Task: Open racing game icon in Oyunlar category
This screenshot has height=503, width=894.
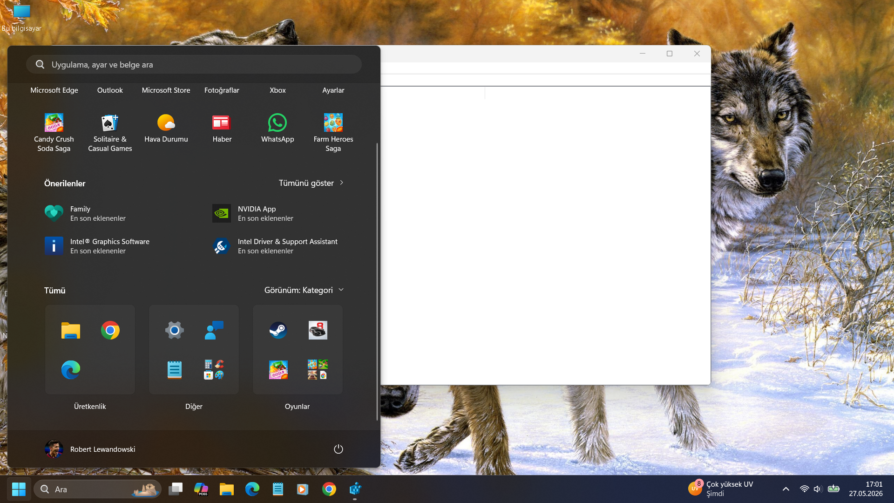Action: pos(318,330)
